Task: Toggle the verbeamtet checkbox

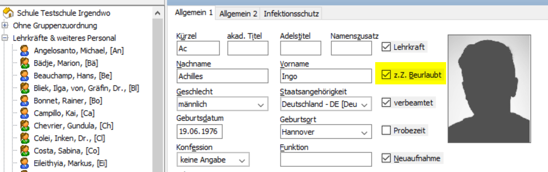Action: 386,102
